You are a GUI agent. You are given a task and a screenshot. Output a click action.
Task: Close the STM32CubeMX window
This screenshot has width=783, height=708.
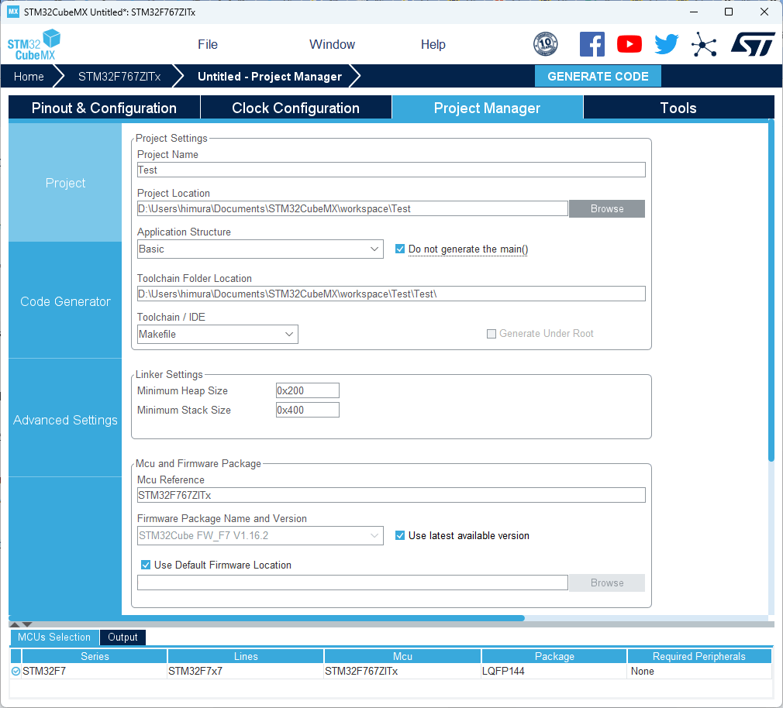click(764, 12)
